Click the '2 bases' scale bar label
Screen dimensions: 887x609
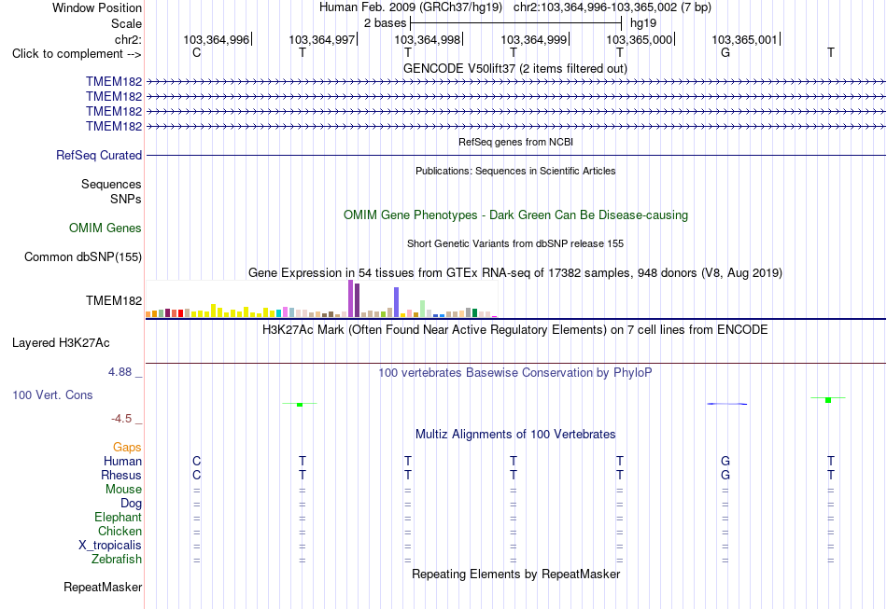pyautogui.click(x=385, y=23)
